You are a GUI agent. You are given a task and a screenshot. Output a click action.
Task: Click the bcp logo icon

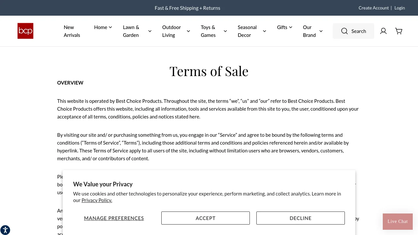pyautogui.click(x=25, y=31)
